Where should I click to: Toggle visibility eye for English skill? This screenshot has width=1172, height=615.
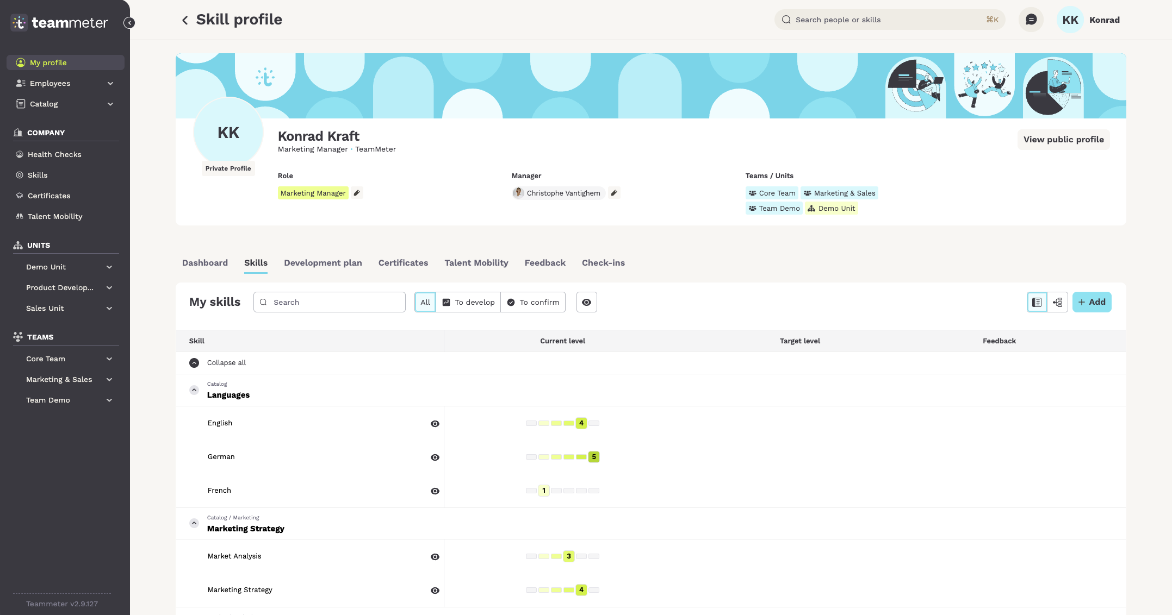(435, 424)
